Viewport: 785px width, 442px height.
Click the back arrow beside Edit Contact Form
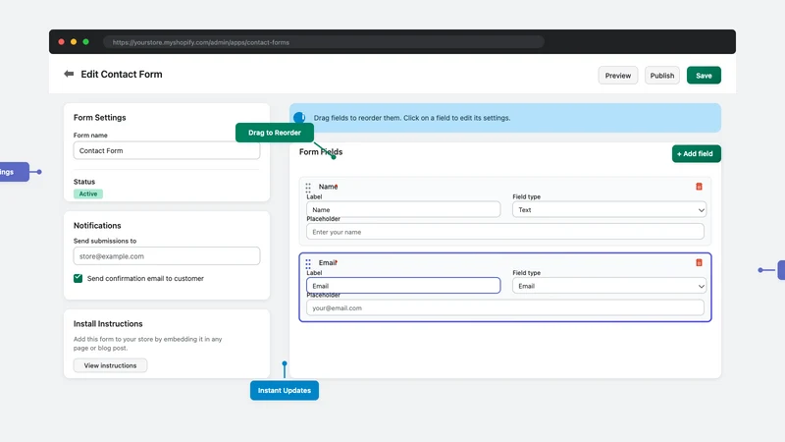(x=69, y=75)
